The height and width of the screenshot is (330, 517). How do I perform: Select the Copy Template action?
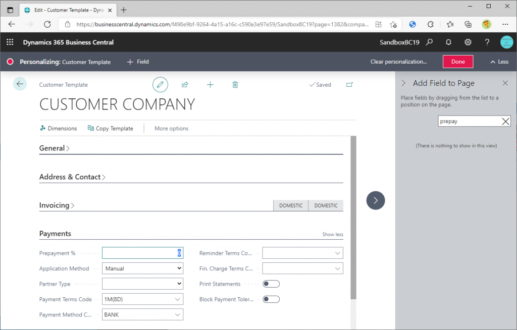coord(111,128)
